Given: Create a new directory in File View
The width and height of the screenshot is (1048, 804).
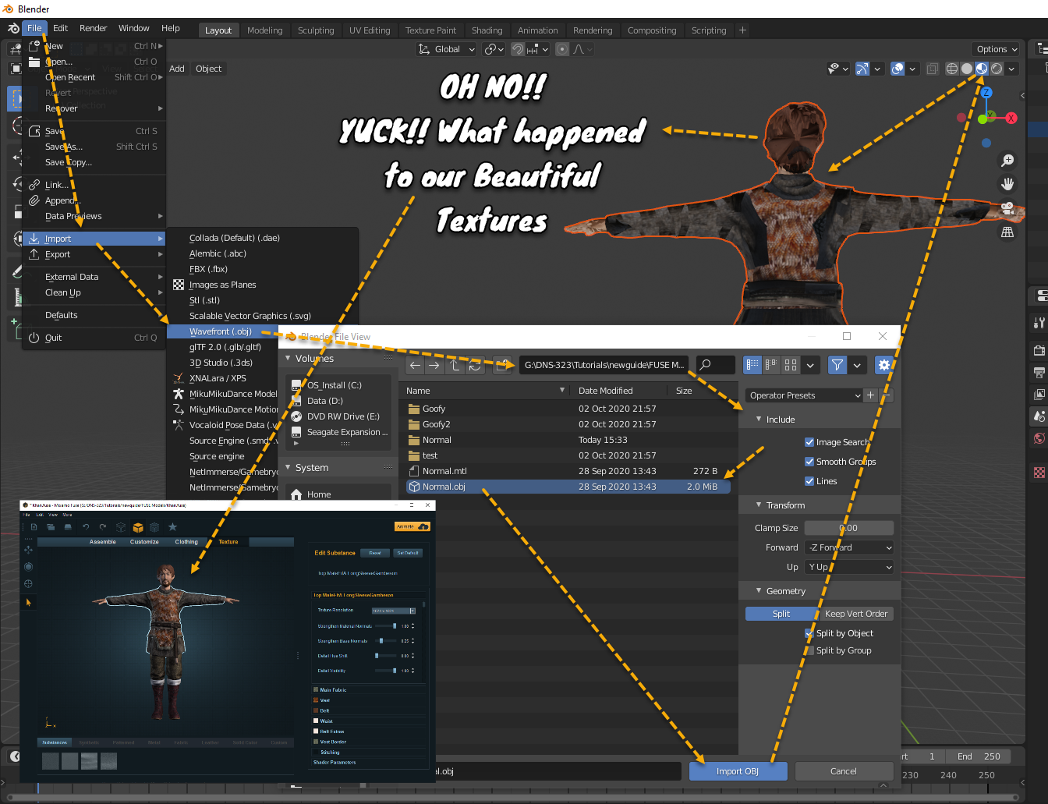Looking at the screenshot, I should pyautogui.click(x=504, y=365).
